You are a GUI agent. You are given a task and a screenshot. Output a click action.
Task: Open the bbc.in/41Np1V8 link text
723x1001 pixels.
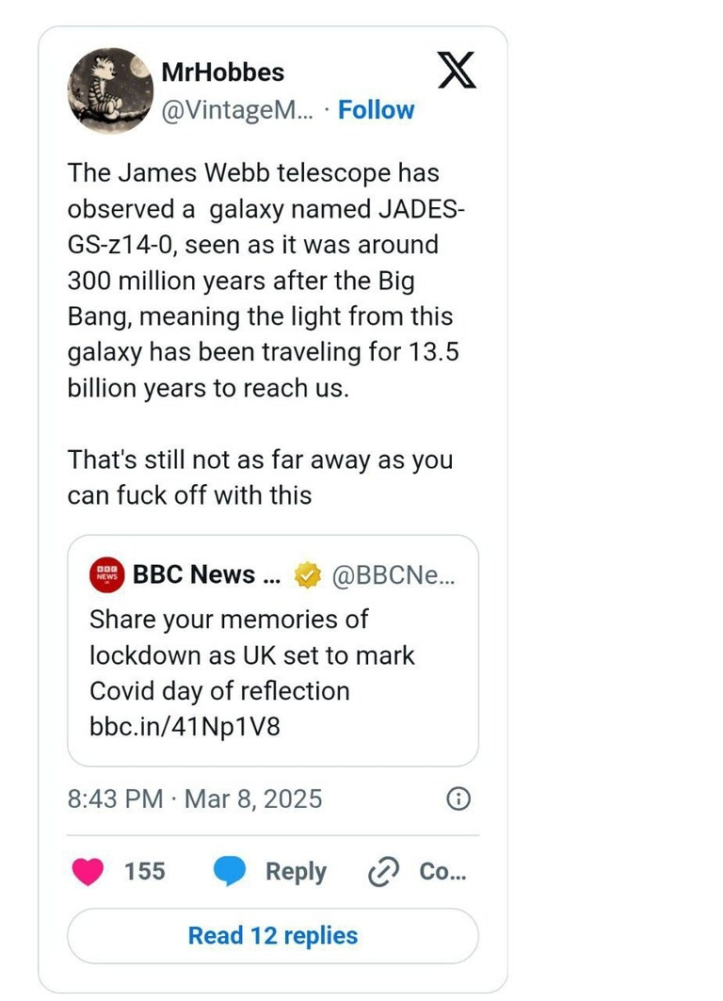tap(185, 726)
